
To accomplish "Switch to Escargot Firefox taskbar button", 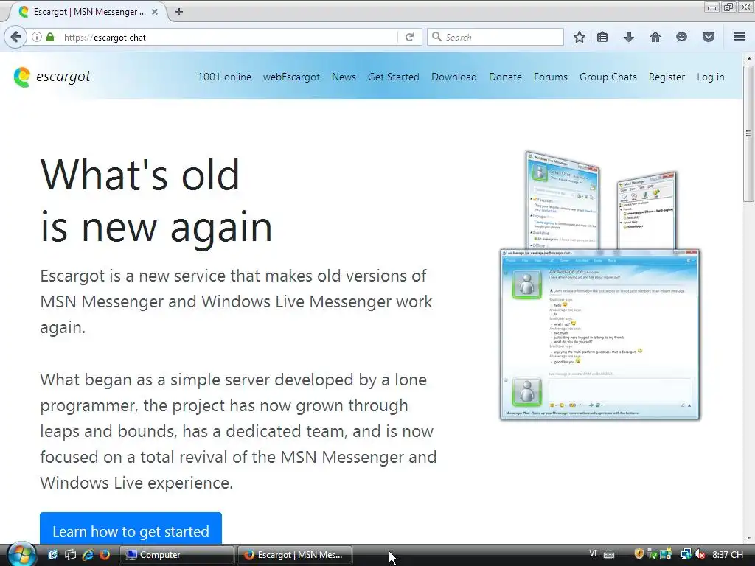I will 295,554.
